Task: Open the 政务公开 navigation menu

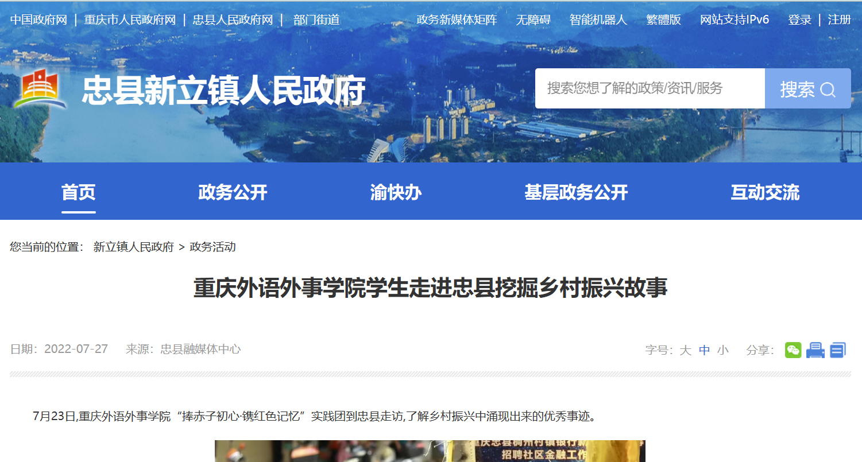Action: click(x=233, y=192)
